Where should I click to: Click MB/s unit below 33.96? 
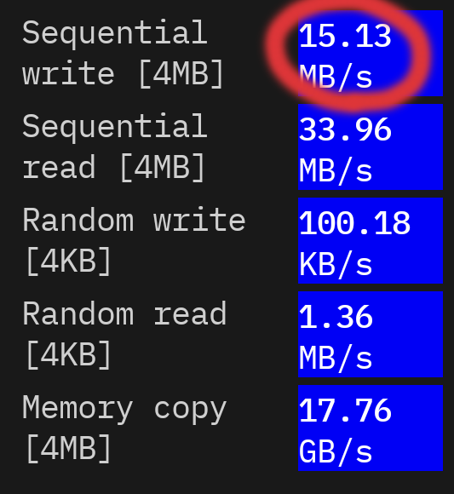click(336, 170)
